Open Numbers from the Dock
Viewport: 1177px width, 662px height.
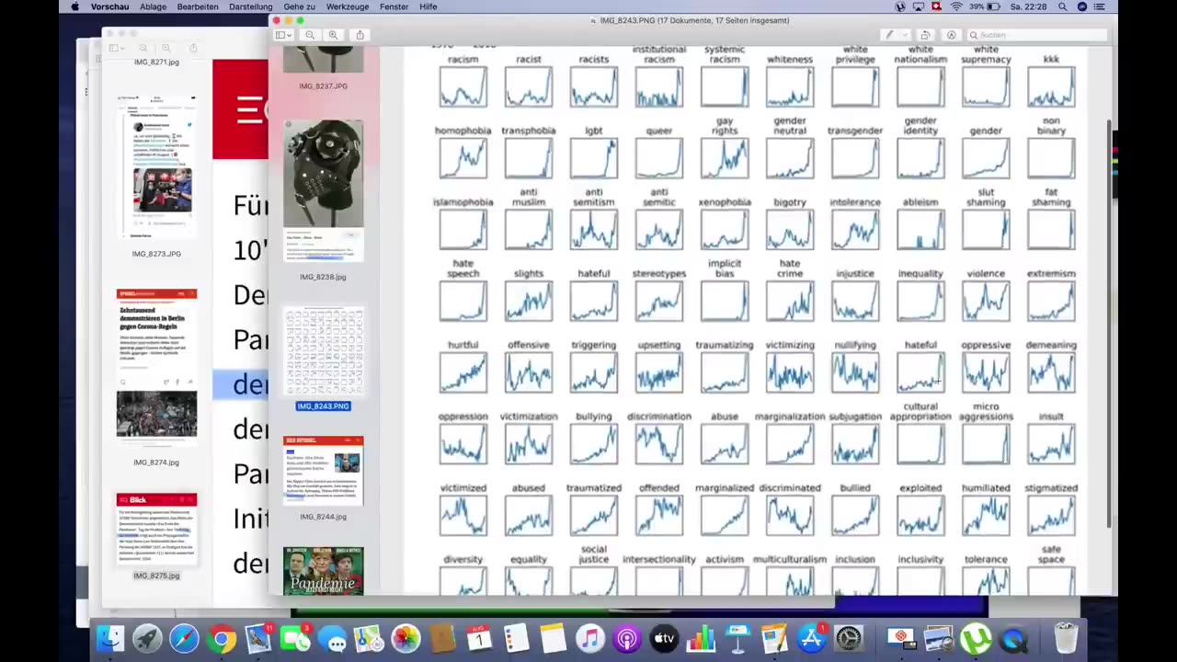tap(701, 638)
